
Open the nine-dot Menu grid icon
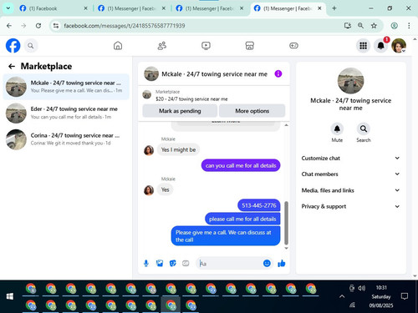click(363, 46)
